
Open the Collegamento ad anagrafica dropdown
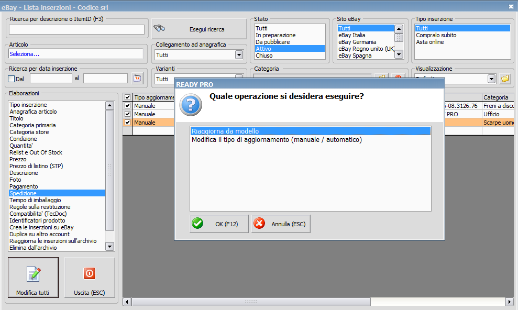point(239,55)
